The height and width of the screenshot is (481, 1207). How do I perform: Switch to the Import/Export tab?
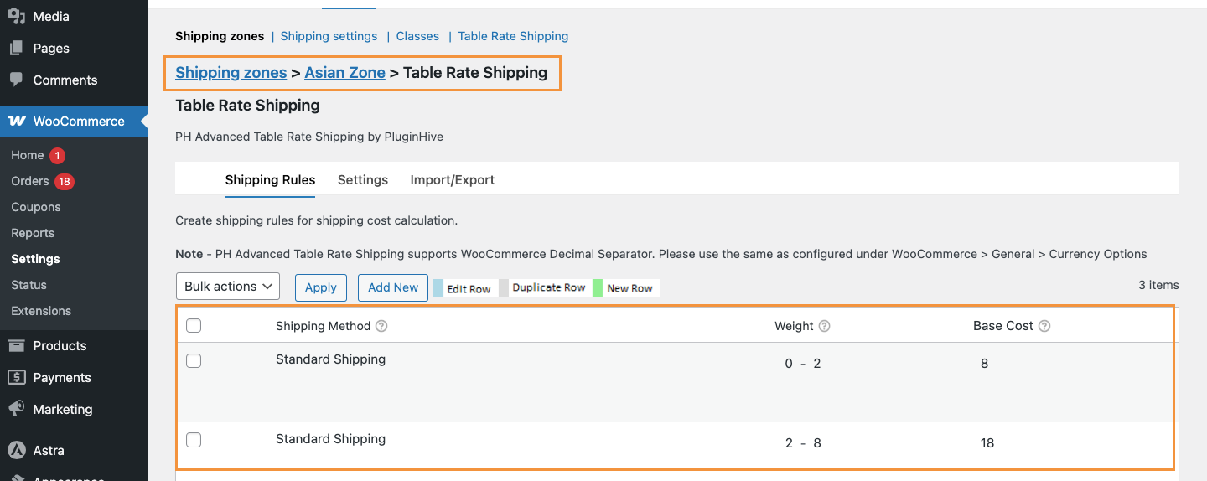coord(452,180)
